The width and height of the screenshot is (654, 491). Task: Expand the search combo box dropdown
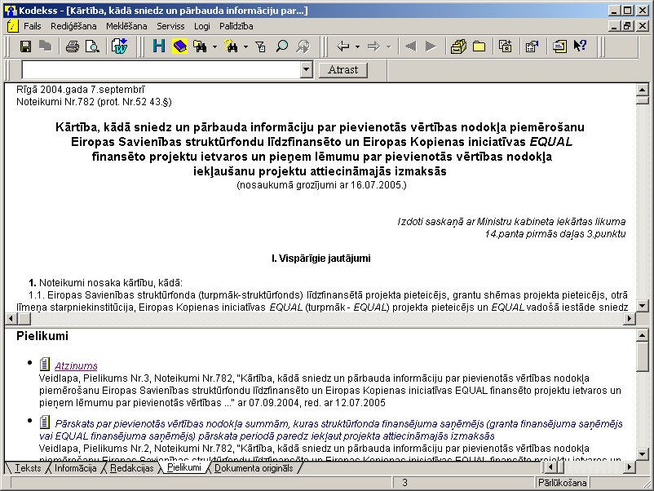coord(307,69)
